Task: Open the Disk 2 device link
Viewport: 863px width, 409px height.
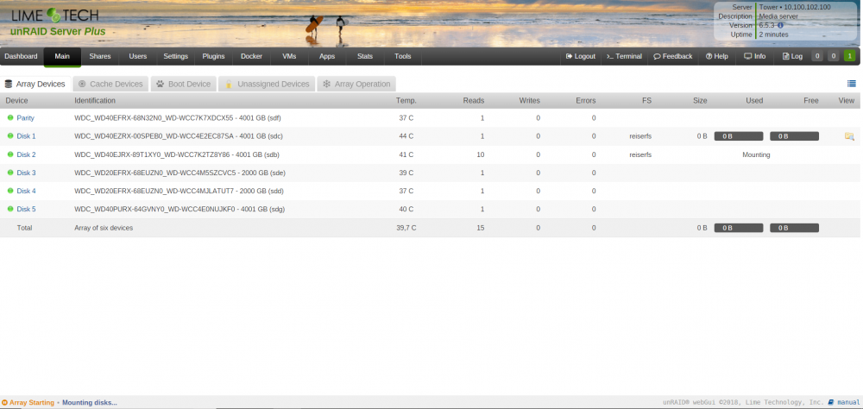Action: tap(27, 154)
